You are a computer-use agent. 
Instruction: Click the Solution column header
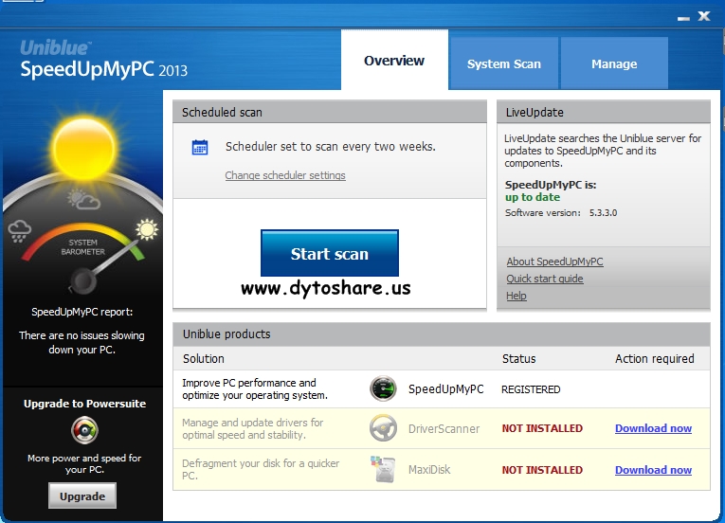click(x=204, y=358)
